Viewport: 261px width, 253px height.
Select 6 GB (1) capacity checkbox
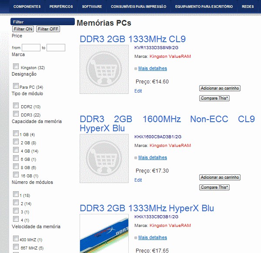16,158
